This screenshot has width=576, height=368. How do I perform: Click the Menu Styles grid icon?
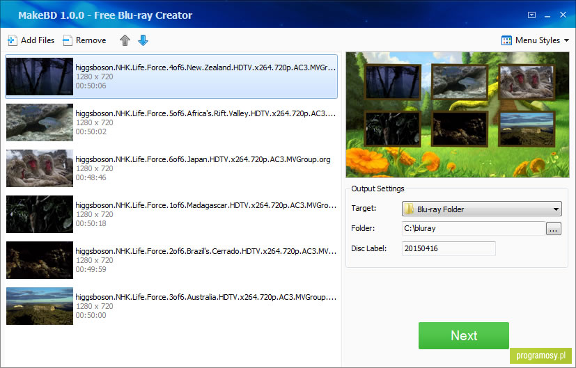[506, 40]
